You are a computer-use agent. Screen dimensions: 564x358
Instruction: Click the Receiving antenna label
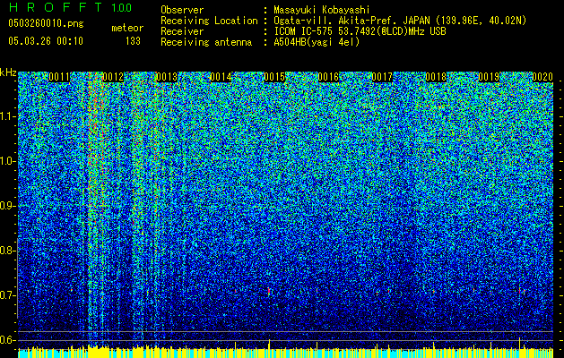click(x=206, y=42)
